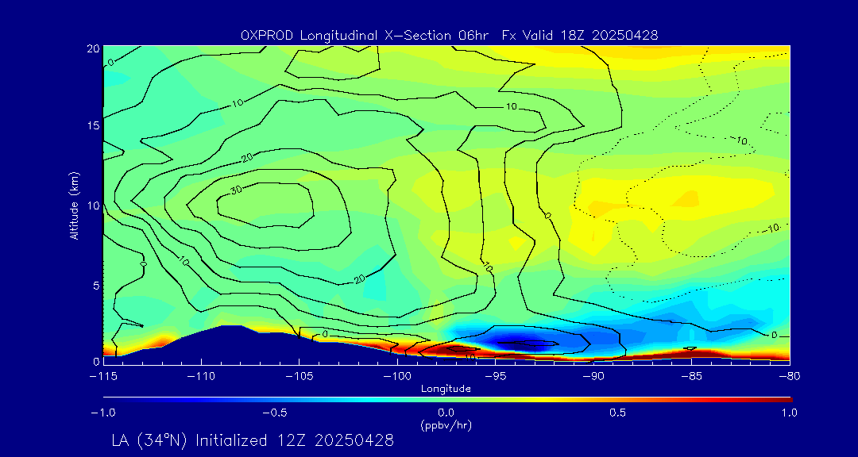
Task: Click the altitude 20 tick label
Action: tap(92, 48)
